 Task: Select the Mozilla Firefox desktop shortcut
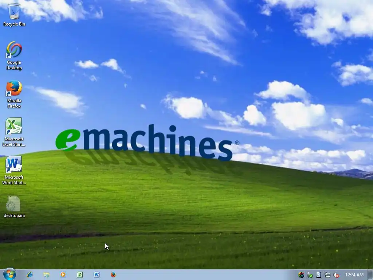click(x=14, y=94)
